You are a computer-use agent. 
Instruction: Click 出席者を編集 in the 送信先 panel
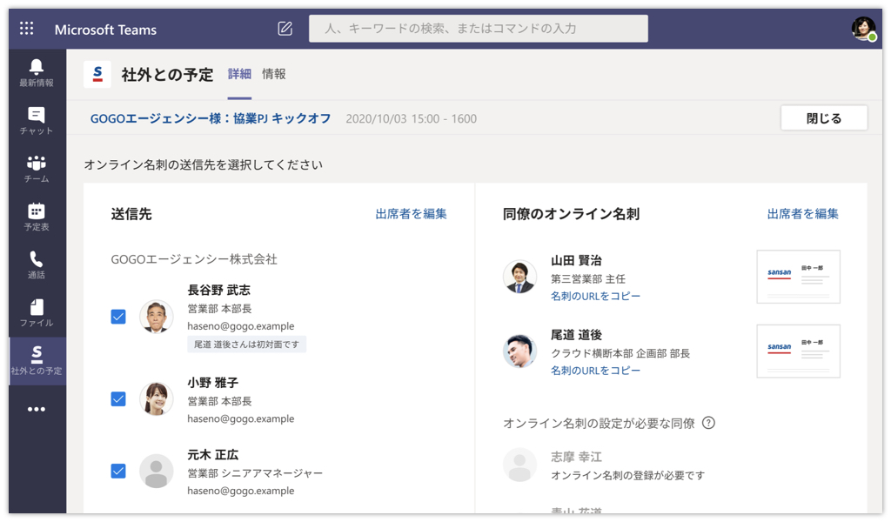[411, 213]
